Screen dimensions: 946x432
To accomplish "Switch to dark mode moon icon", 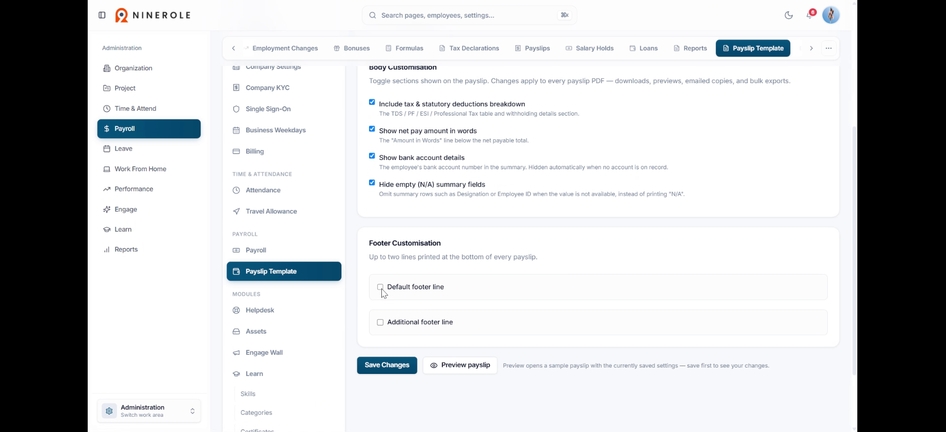I will [x=789, y=15].
